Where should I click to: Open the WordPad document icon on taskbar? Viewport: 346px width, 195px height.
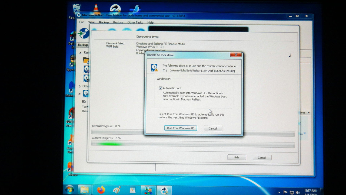[x=132, y=190]
